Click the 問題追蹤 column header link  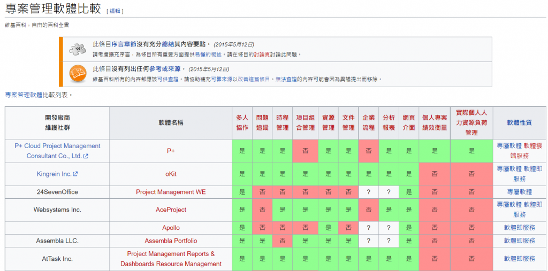tap(262, 122)
